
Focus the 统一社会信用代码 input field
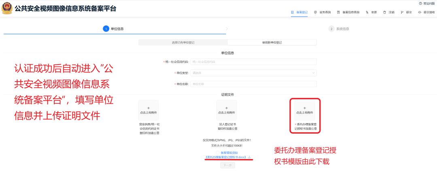253,62
